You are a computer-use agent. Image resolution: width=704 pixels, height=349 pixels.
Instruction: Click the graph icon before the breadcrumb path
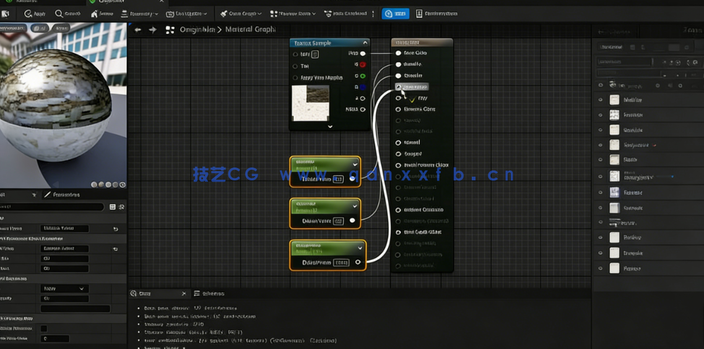click(x=170, y=30)
